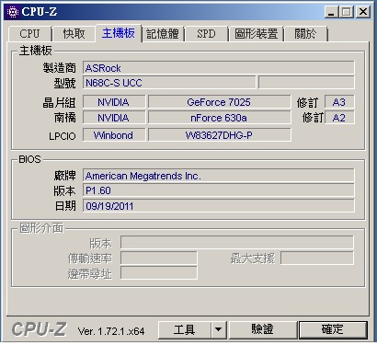Click the 型號 label
The image size is (377, 345).
(x=64, y=83)
